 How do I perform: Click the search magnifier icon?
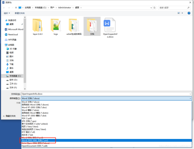(x=189, y=8)
